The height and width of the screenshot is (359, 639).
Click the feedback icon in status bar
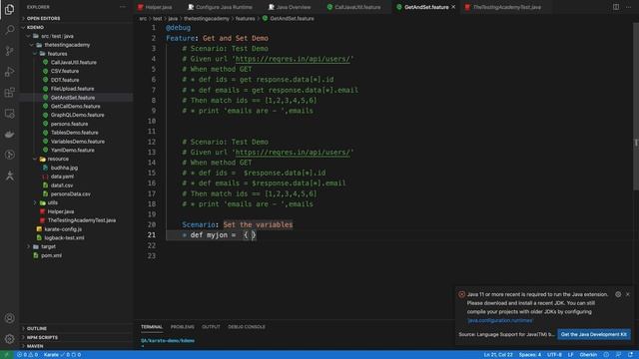(x=619, y=355)
